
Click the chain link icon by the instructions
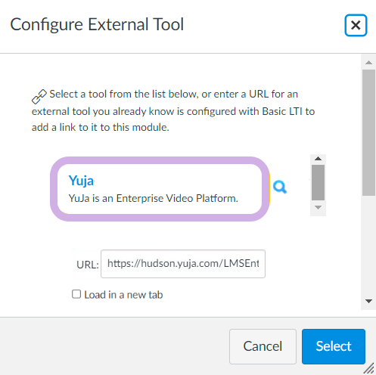point(39,97)
